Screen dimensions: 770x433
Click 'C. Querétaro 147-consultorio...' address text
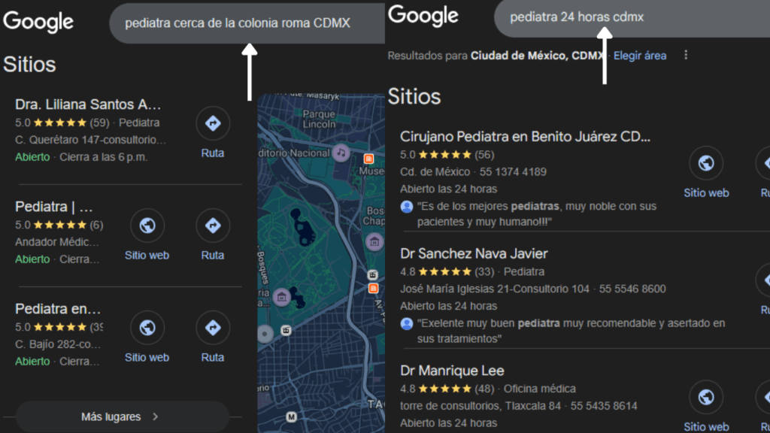(90, 140)
